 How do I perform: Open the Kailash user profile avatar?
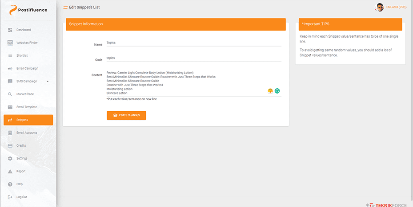click(380, 7)
